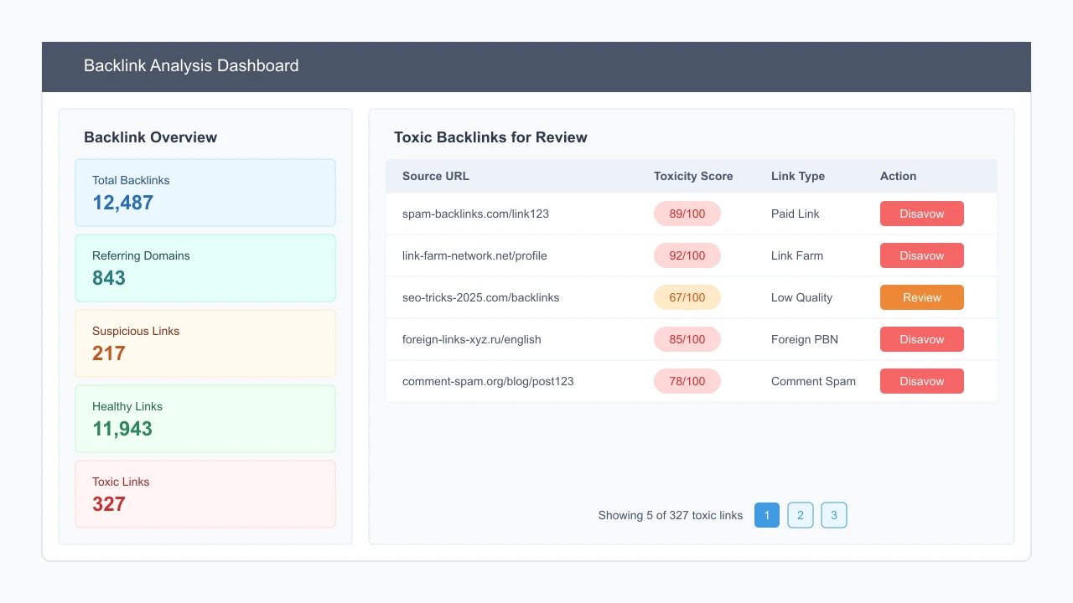Image resolution: width=1073 pixels, height=603 pixels.
Task: Disavow the spam-backlinks.com/link123 link
Action: tap(922, 214)
